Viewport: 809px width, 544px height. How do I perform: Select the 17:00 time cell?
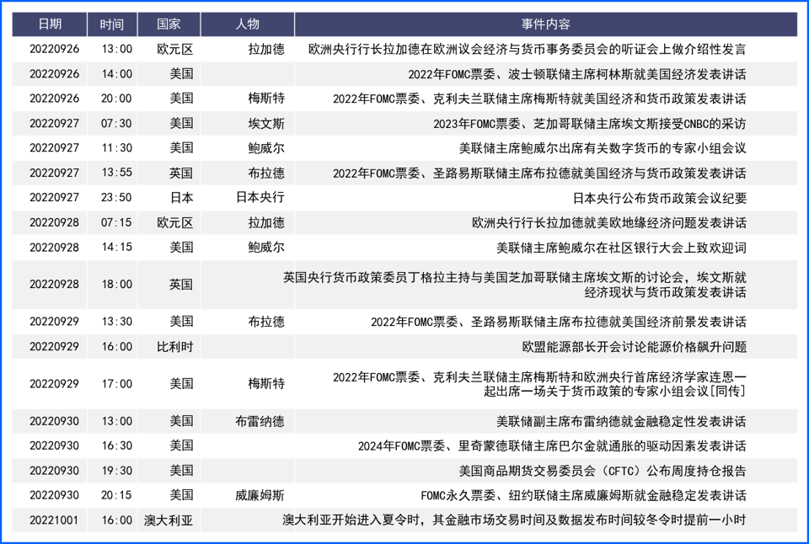tap(117, 384)
